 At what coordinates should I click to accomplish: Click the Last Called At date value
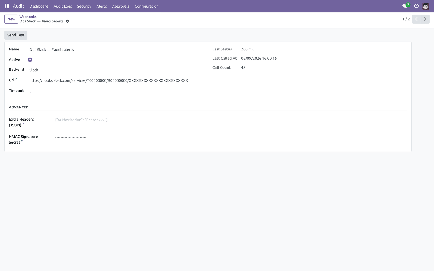click(x=259, y=58)
